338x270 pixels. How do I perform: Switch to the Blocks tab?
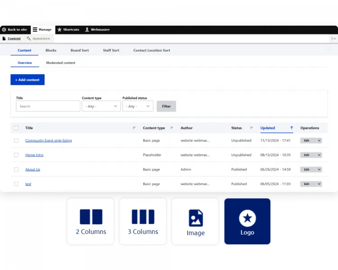[x=51, y=50]
